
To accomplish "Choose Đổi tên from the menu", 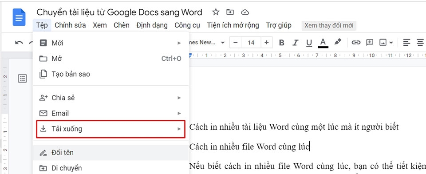I will pyautogui.click(x=110, y=153).
